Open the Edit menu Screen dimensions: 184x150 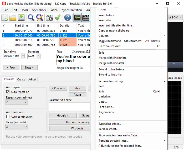pyautogui.click(x=15, y=10)
